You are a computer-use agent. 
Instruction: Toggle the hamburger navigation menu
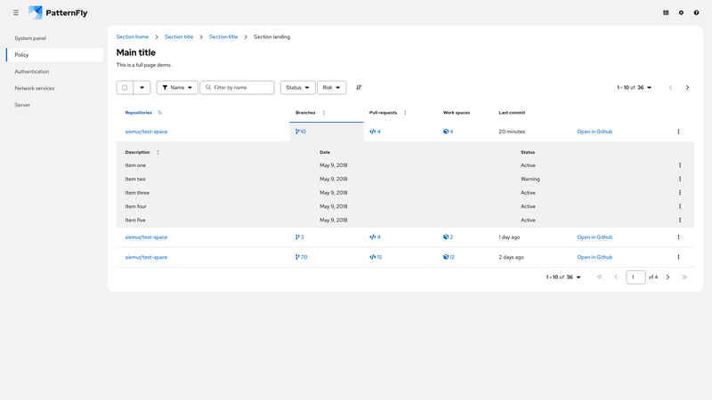[16, 12]
